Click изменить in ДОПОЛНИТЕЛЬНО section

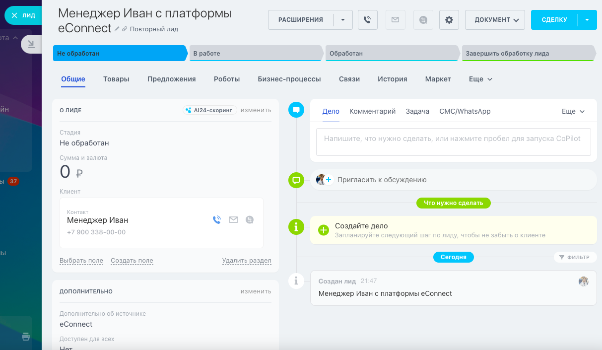[256, 291]
